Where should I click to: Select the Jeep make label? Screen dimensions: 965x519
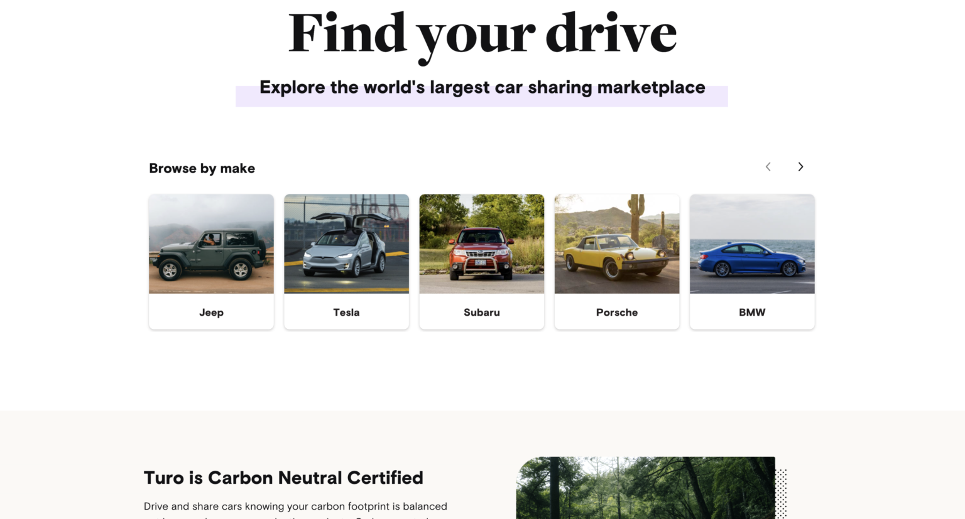click(x=211, y=313)
